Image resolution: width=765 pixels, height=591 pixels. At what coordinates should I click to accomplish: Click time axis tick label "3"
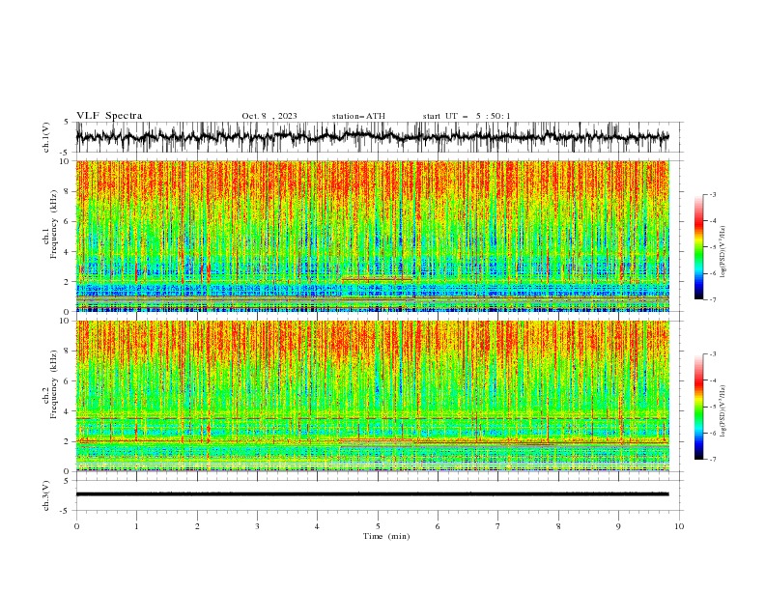257,526
